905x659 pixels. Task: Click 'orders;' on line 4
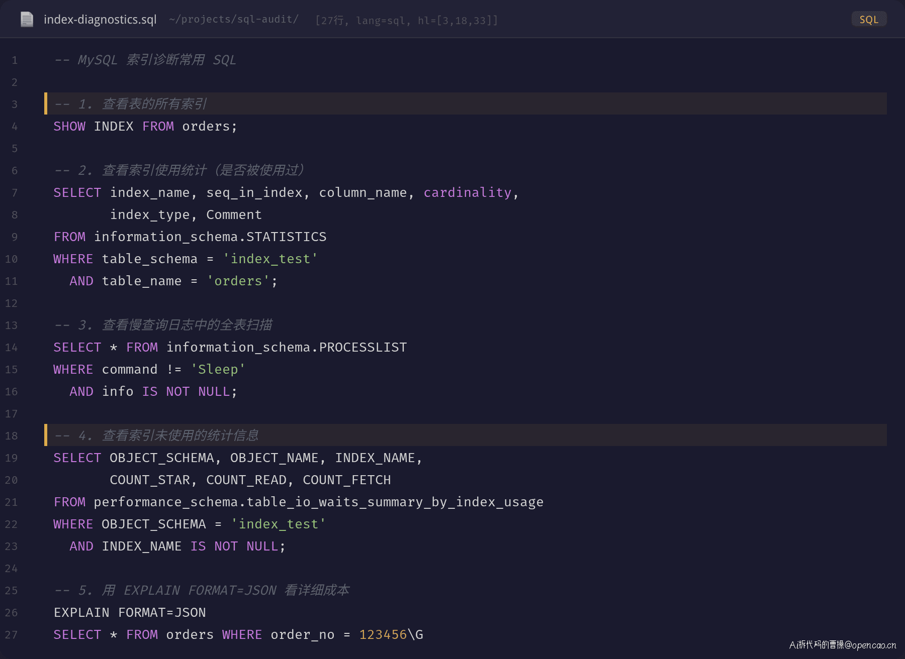[210, 126]
